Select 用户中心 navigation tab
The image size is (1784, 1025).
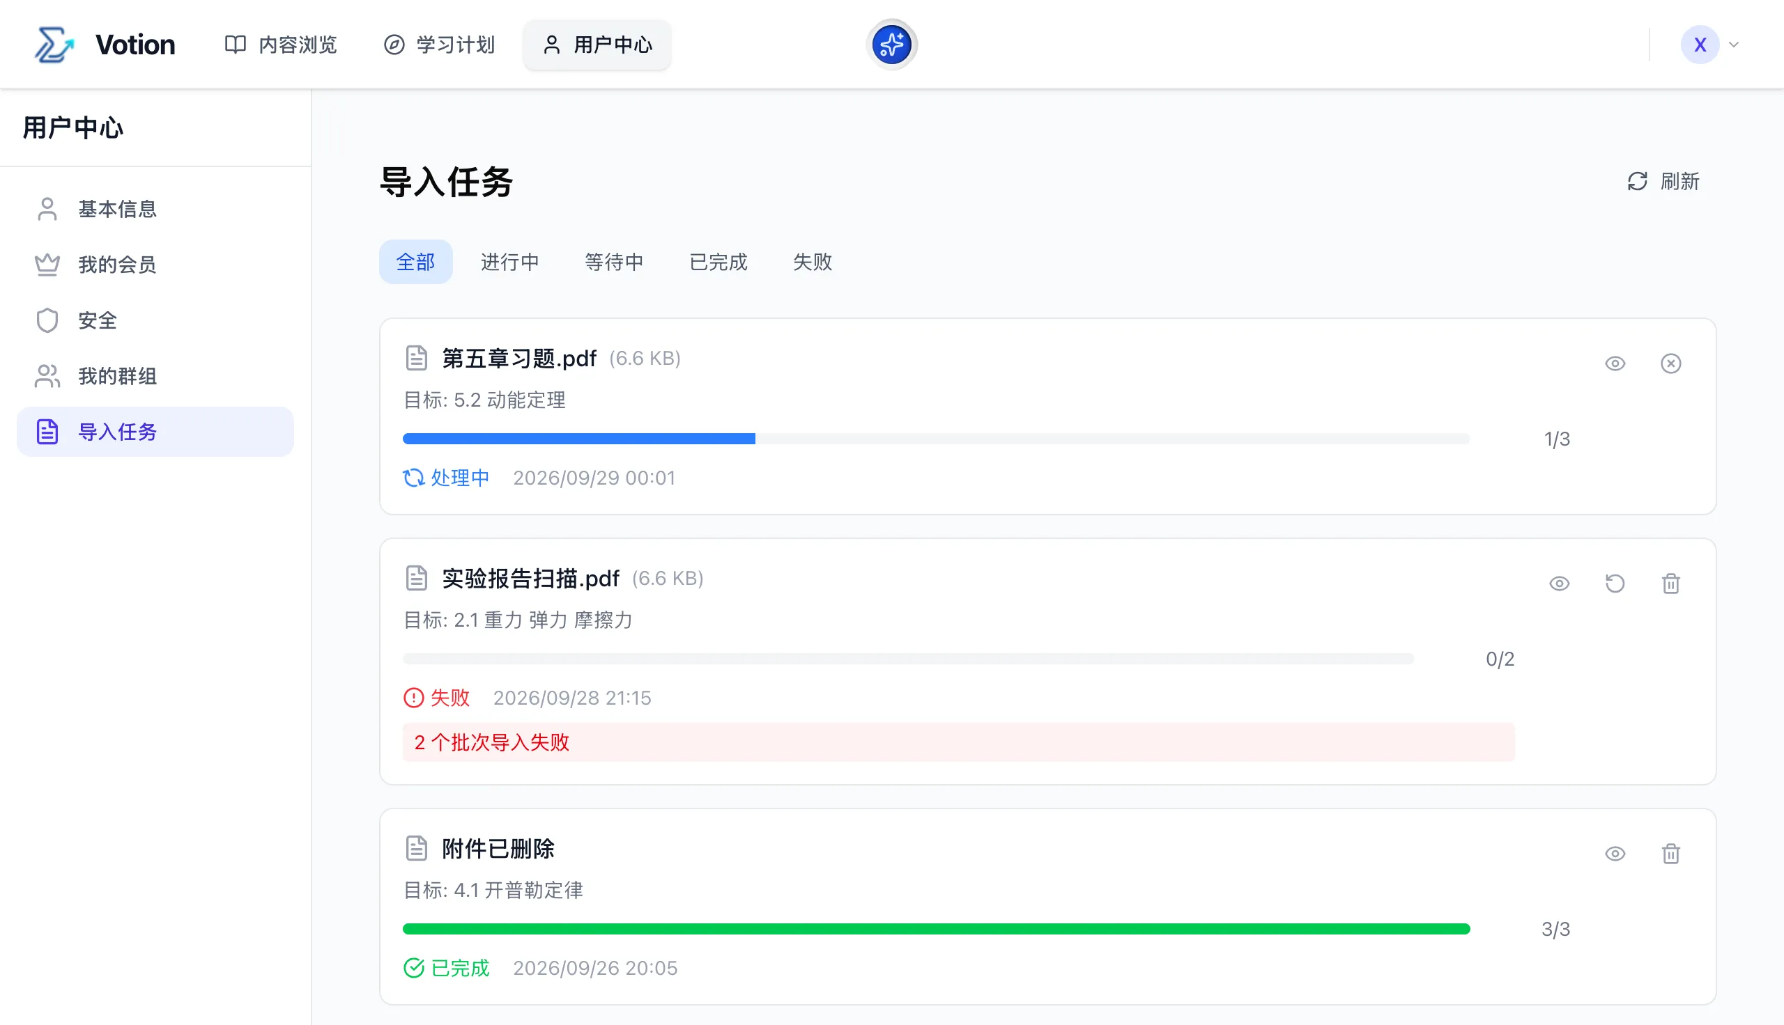tap(597, 45)
